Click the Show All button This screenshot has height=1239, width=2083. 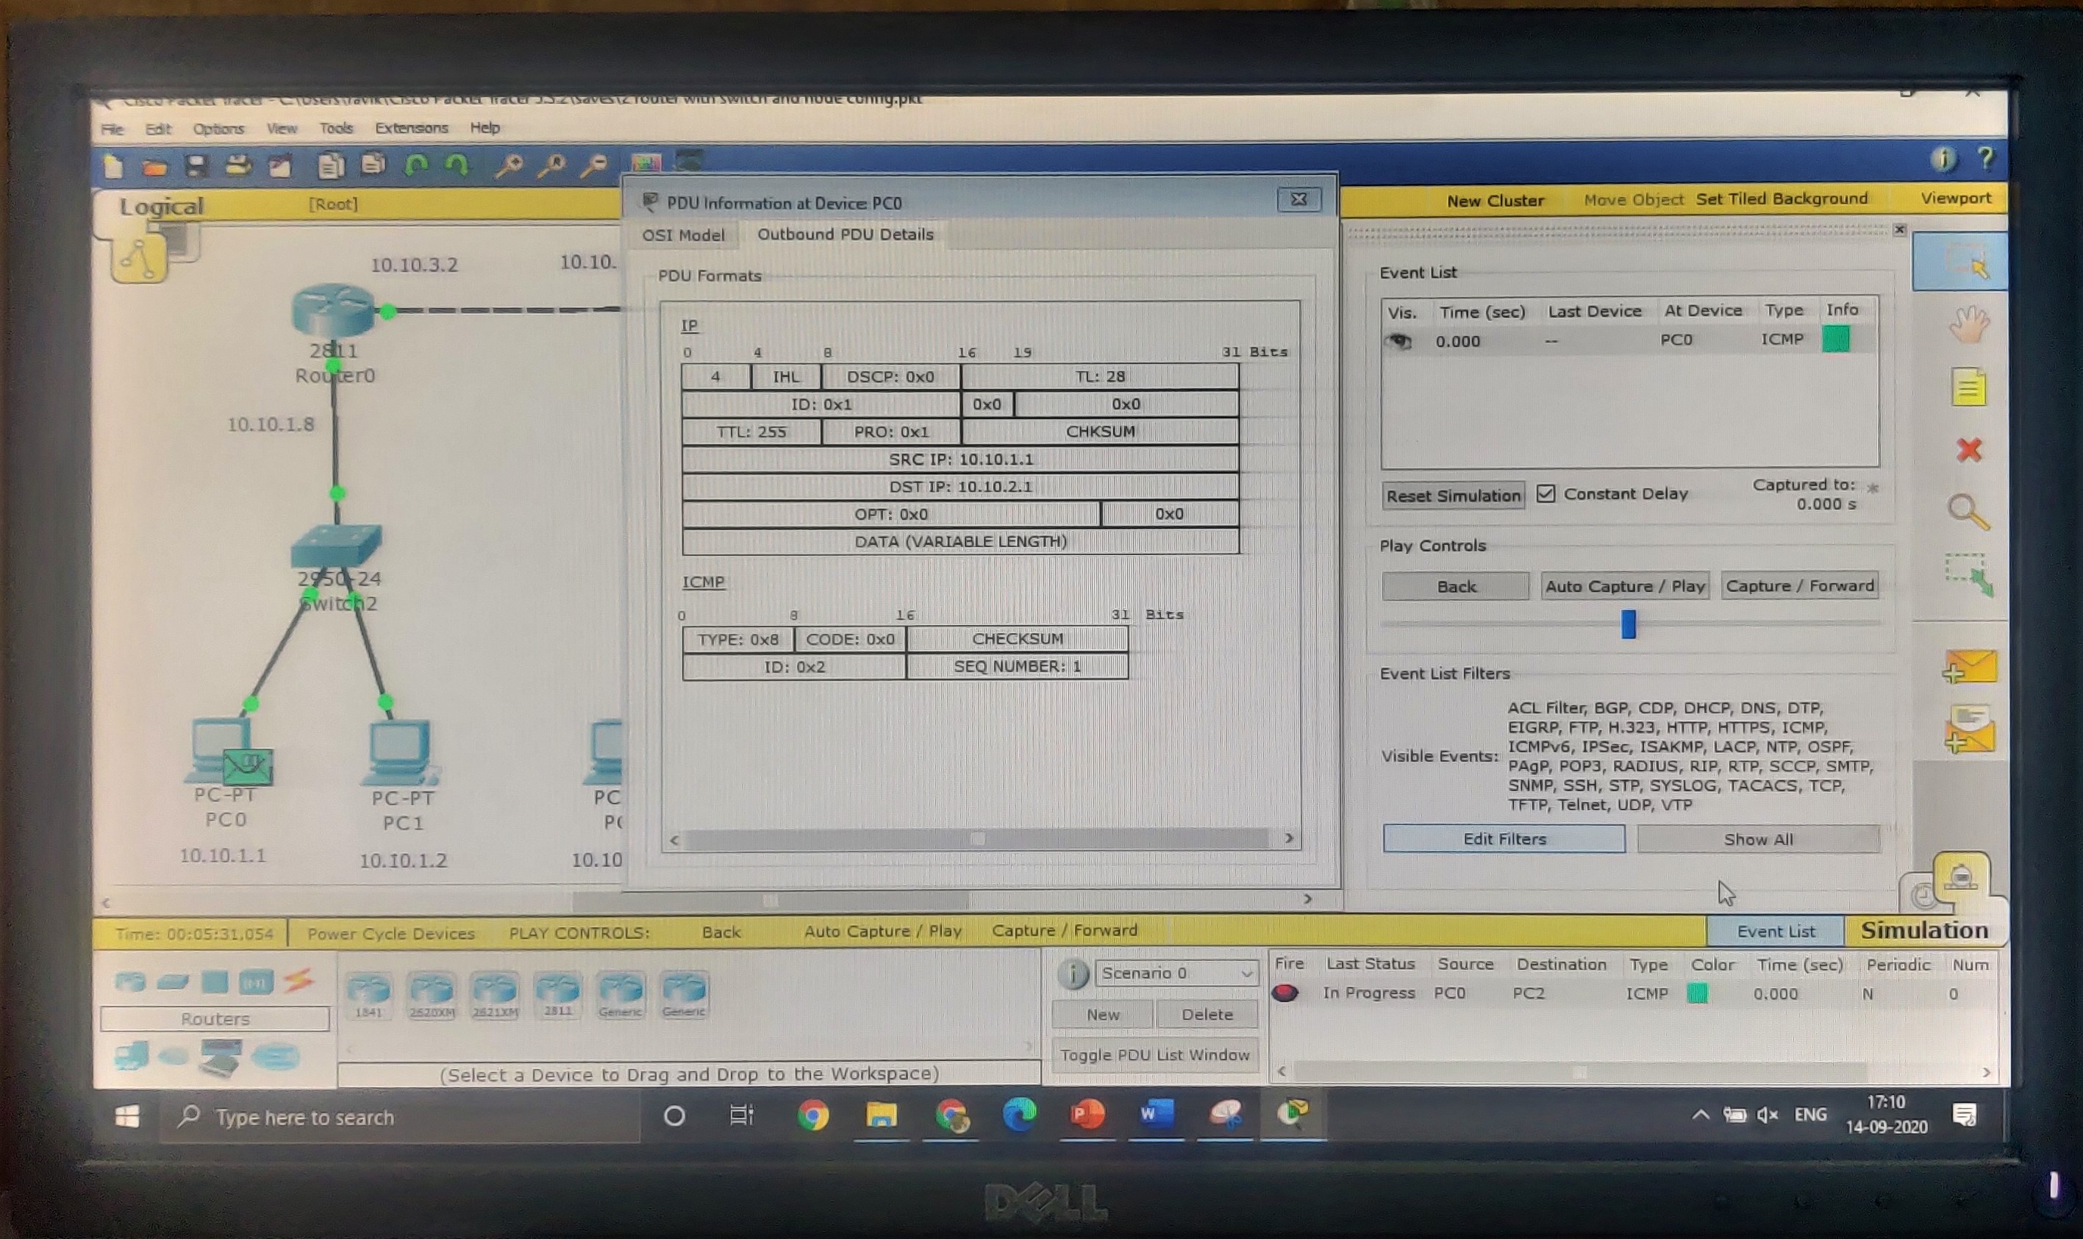tap(1758, 839)
